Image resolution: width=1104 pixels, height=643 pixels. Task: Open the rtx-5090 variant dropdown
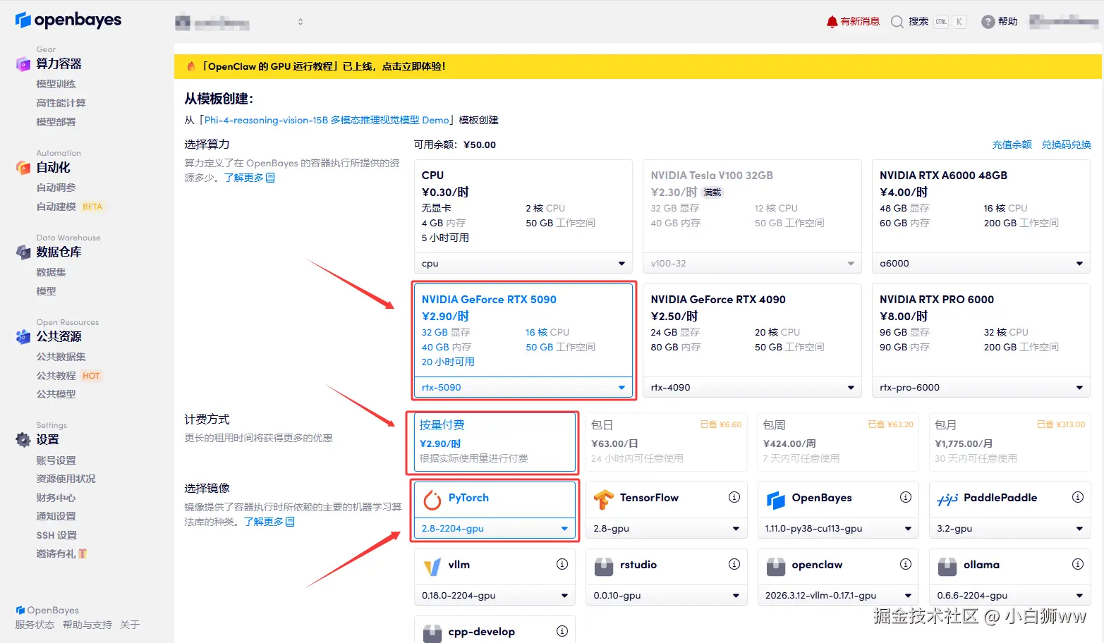pyautogui.click(x=523, y=388)
